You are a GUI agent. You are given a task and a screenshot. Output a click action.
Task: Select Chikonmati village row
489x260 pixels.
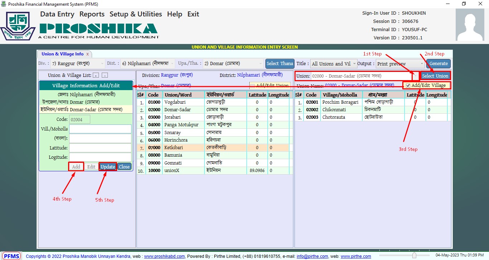click(371, 110)
